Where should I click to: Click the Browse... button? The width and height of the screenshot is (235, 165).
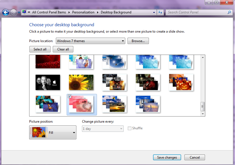138,41
